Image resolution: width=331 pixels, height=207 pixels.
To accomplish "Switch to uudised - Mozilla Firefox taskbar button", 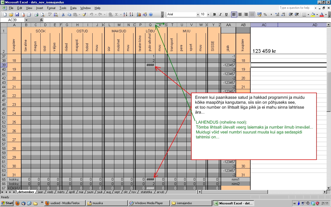I will click(64, 203).
